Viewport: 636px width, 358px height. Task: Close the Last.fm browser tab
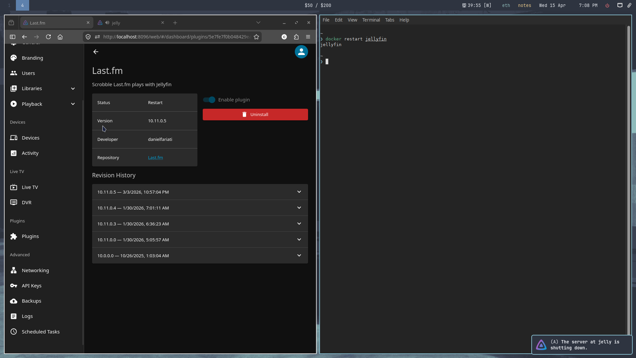click(88, 23)
